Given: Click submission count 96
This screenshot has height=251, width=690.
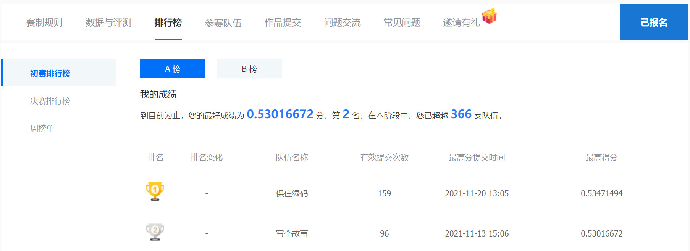Looking at the screenshot, I should (385, 233).
